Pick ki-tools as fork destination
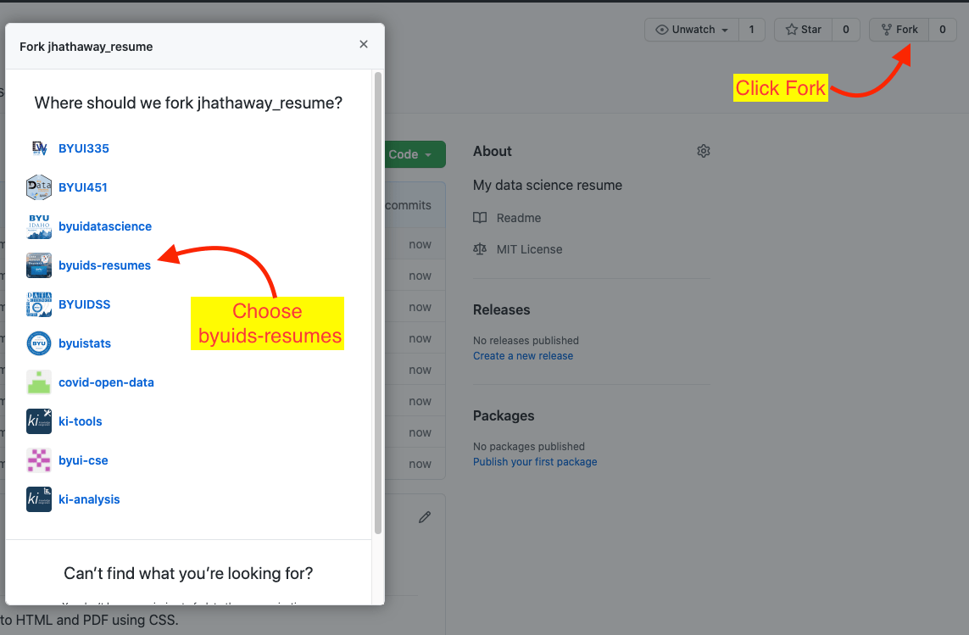The image size is (969, 635). point(81,421)
